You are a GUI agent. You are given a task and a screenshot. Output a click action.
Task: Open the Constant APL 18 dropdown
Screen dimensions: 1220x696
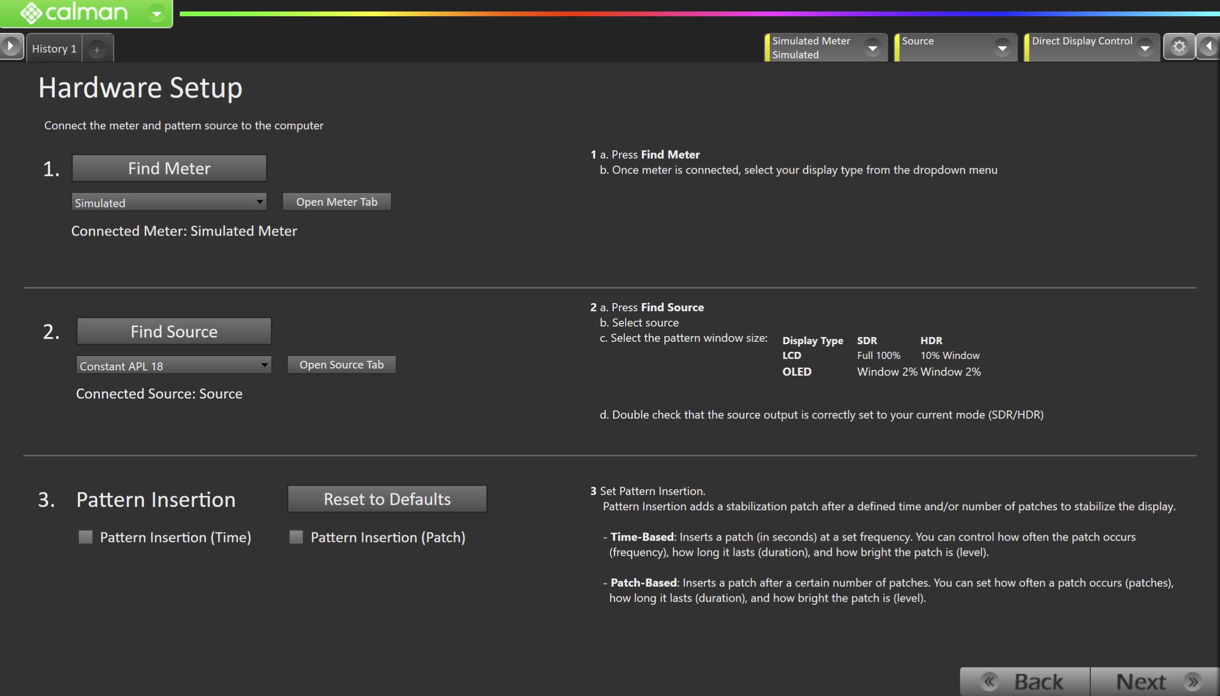tap(174, 365)
